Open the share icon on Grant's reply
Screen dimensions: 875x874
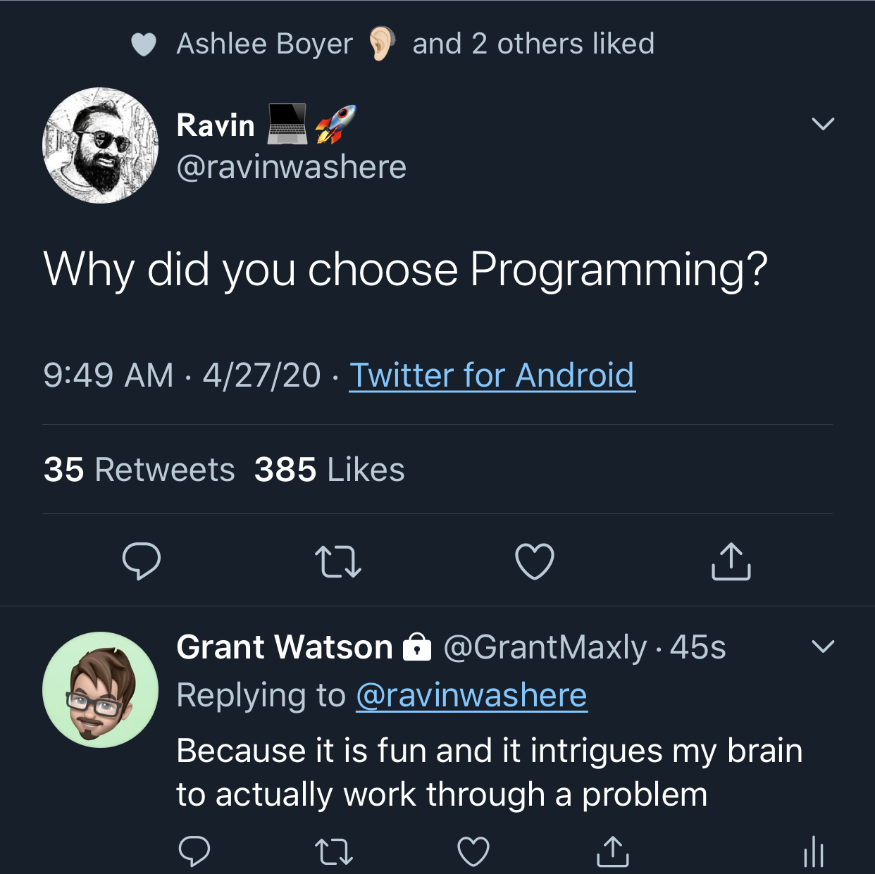click(612, 852)
